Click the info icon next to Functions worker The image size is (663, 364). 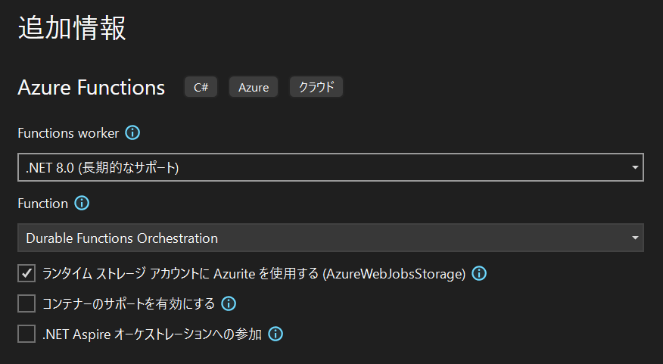coord(132,133)
